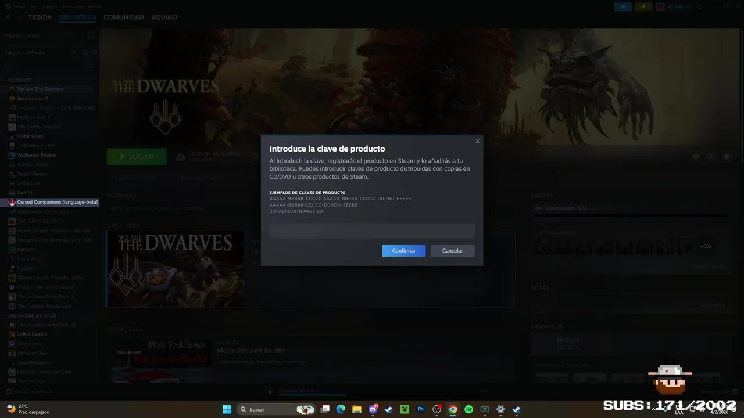Click the library search magnifier icon
Viewport: 744px width, 418px height.
pos(8,66)
